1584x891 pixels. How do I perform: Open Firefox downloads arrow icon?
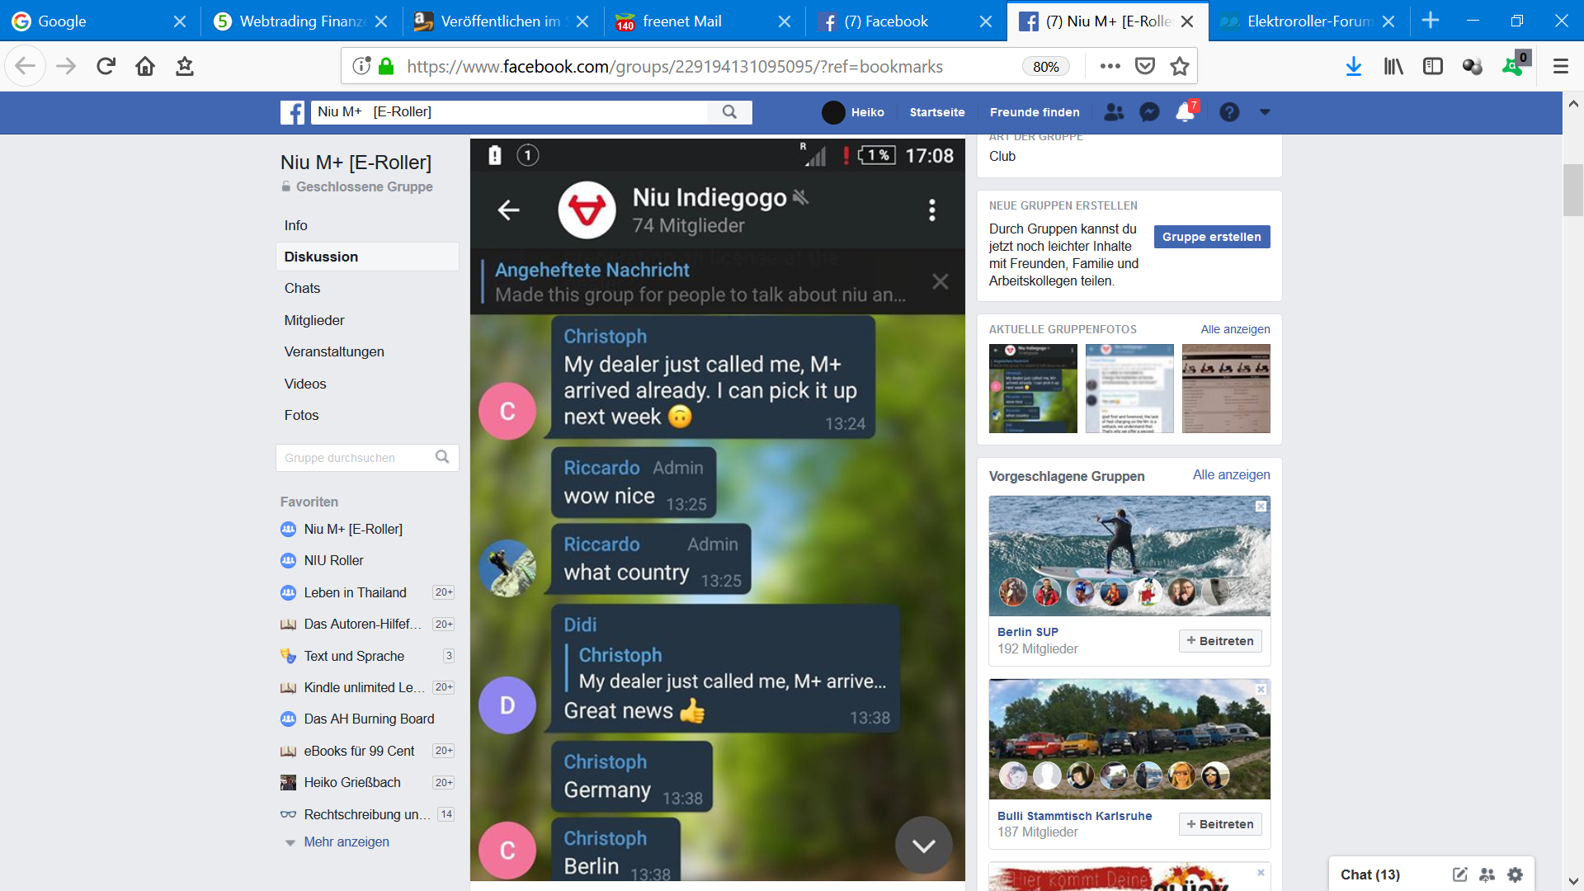click(1353, 67)
